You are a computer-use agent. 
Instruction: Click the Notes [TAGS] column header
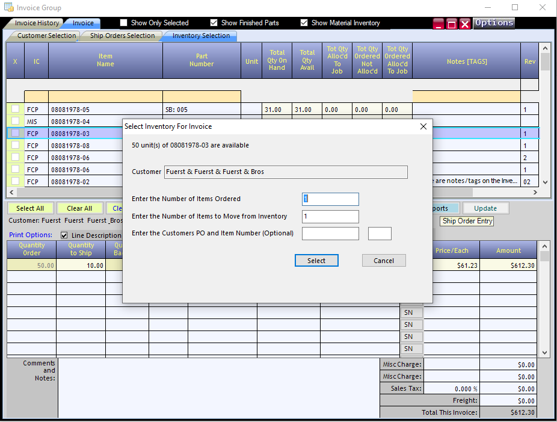click(466, 60)
